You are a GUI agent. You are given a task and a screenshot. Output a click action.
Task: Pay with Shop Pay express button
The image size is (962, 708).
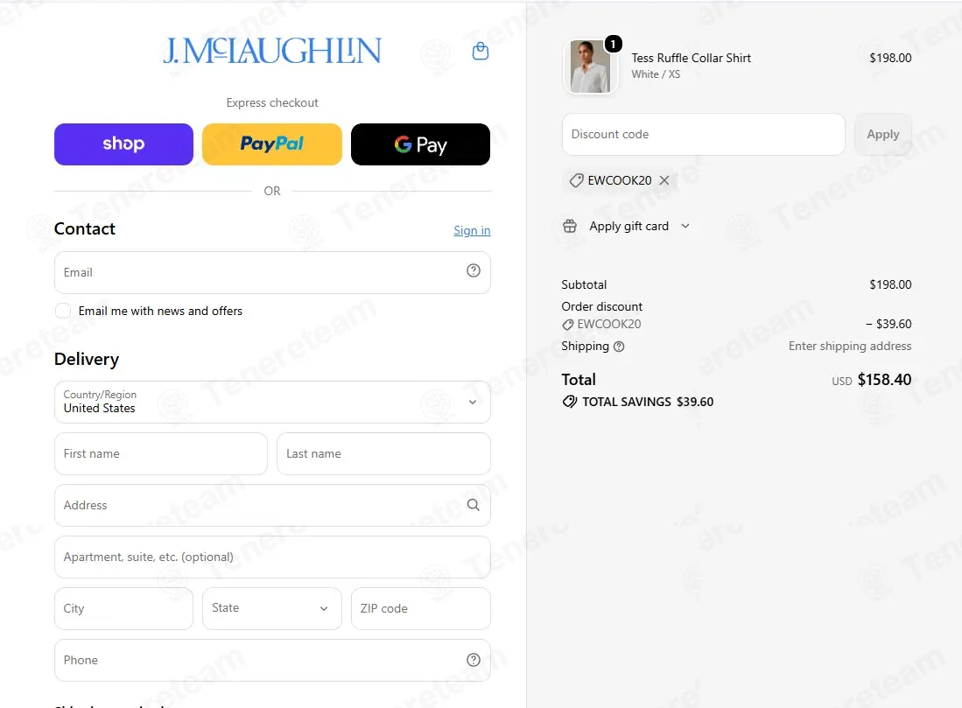123,144
